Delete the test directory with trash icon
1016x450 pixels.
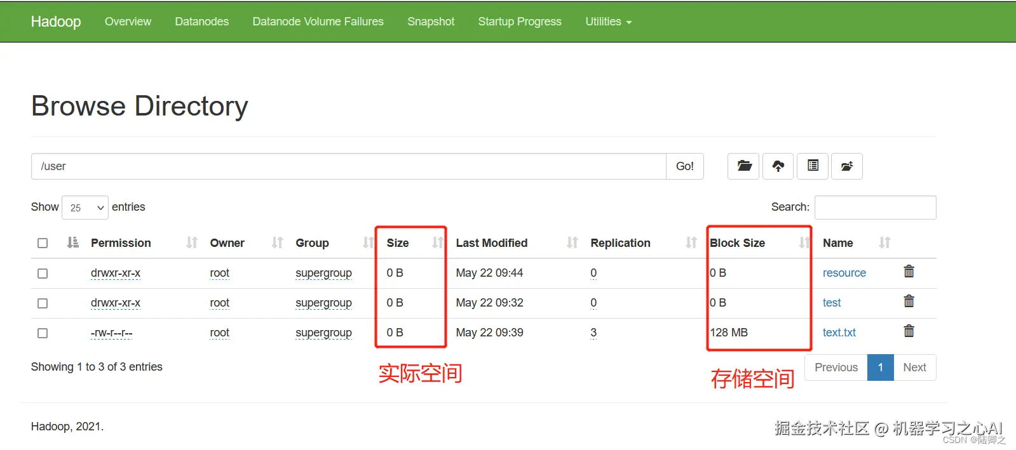point(909,301)
